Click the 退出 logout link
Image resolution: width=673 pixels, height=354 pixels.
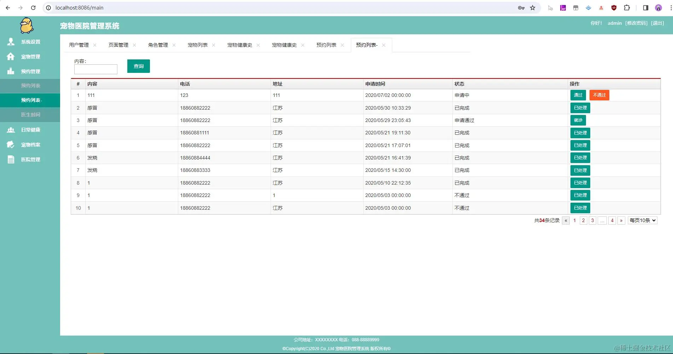[657, 23]
